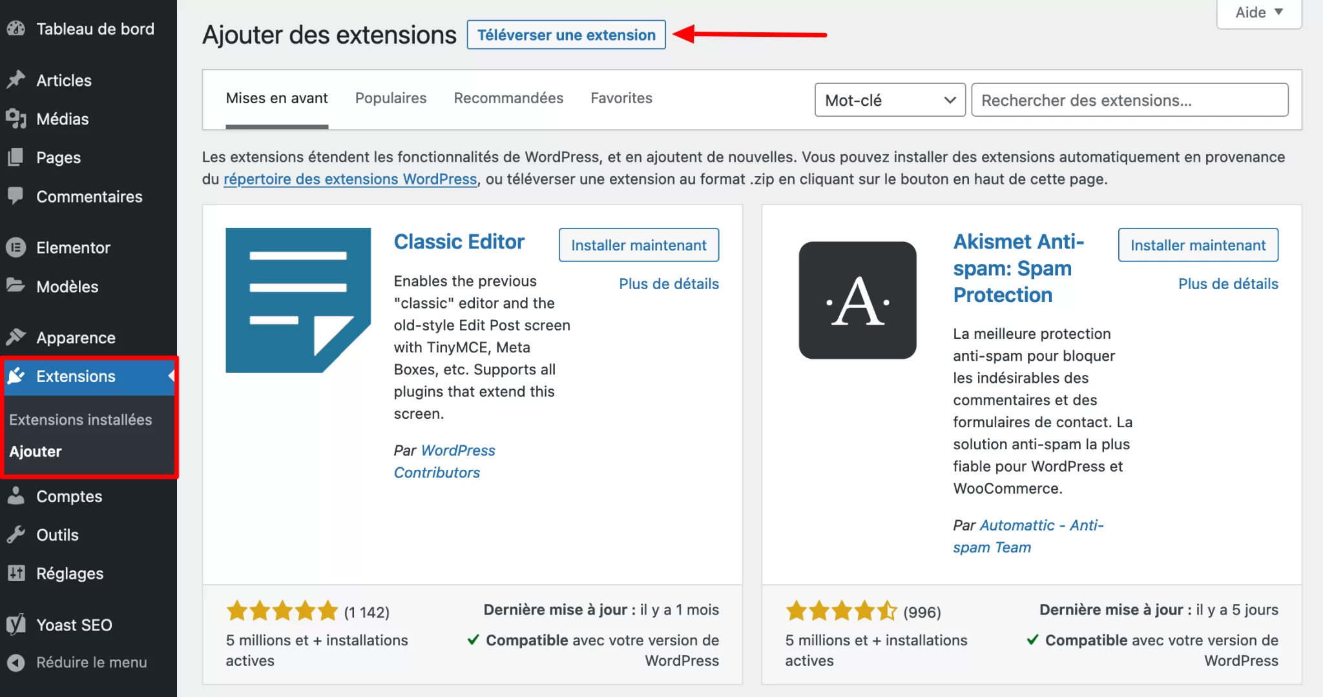
Task: Click Téléverser une extension button
Action: point(566,35)
